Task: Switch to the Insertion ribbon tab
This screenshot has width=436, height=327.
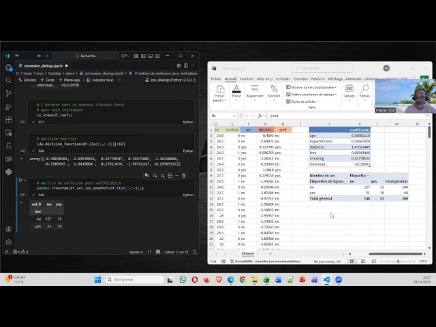Action: [247, 79]
